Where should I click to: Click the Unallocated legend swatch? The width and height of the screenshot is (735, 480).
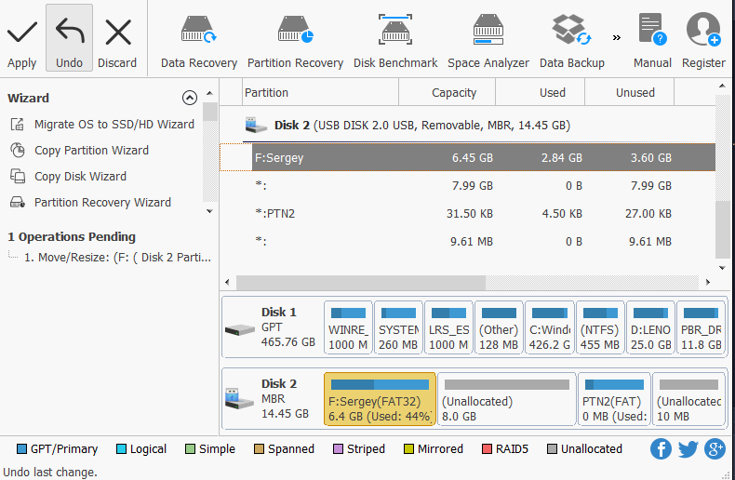pos(553,449)
